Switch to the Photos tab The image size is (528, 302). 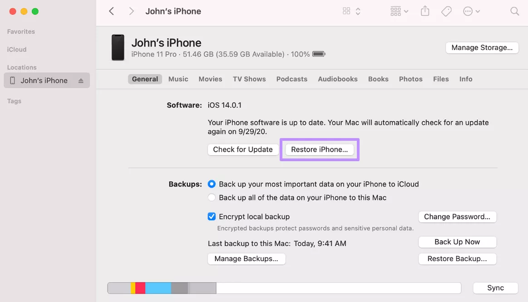coord(410,79)
